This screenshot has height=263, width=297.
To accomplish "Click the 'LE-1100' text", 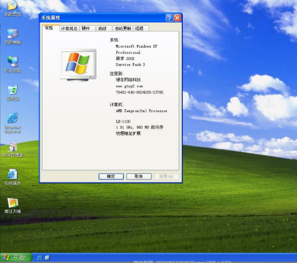I will (123, 121).
